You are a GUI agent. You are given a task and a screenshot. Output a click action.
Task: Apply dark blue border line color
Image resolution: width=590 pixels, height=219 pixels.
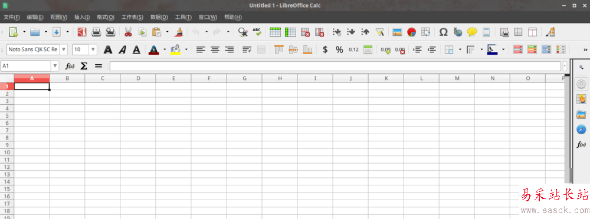(x=492, y=49)
